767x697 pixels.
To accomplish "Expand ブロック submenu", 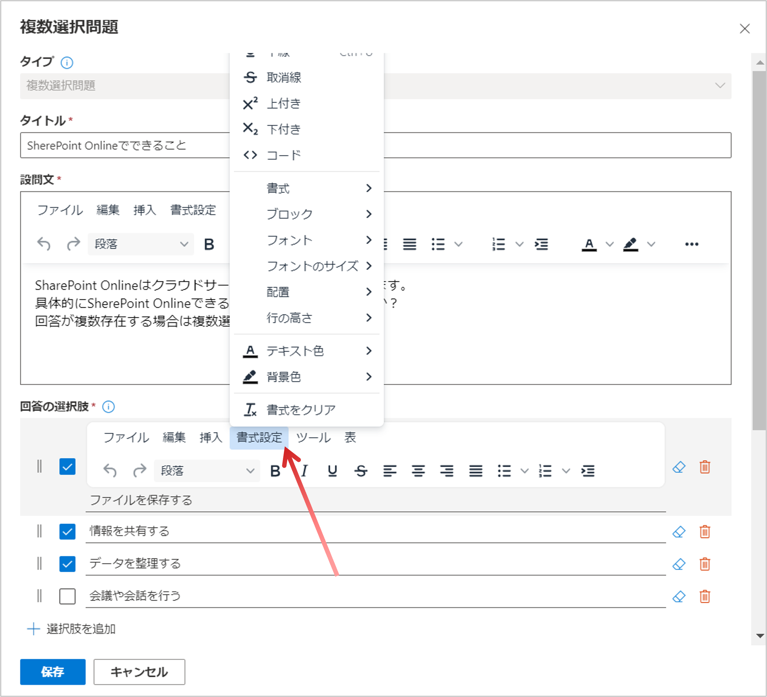I will point(307,214).
